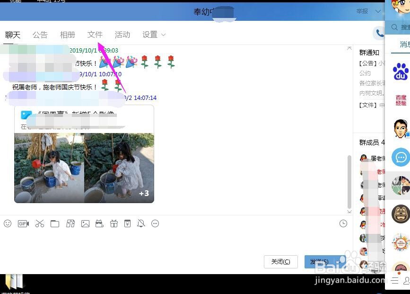Image resolution: width=410 pixels, height=294 pixels.
Task: Click the 举报 report link
Action: (x=362, y=11)
